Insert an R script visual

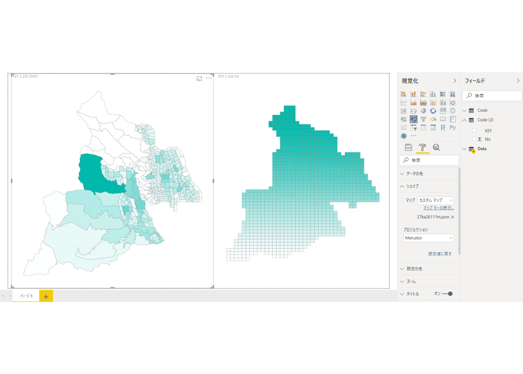pyautogui.click(x=443, y=127)
